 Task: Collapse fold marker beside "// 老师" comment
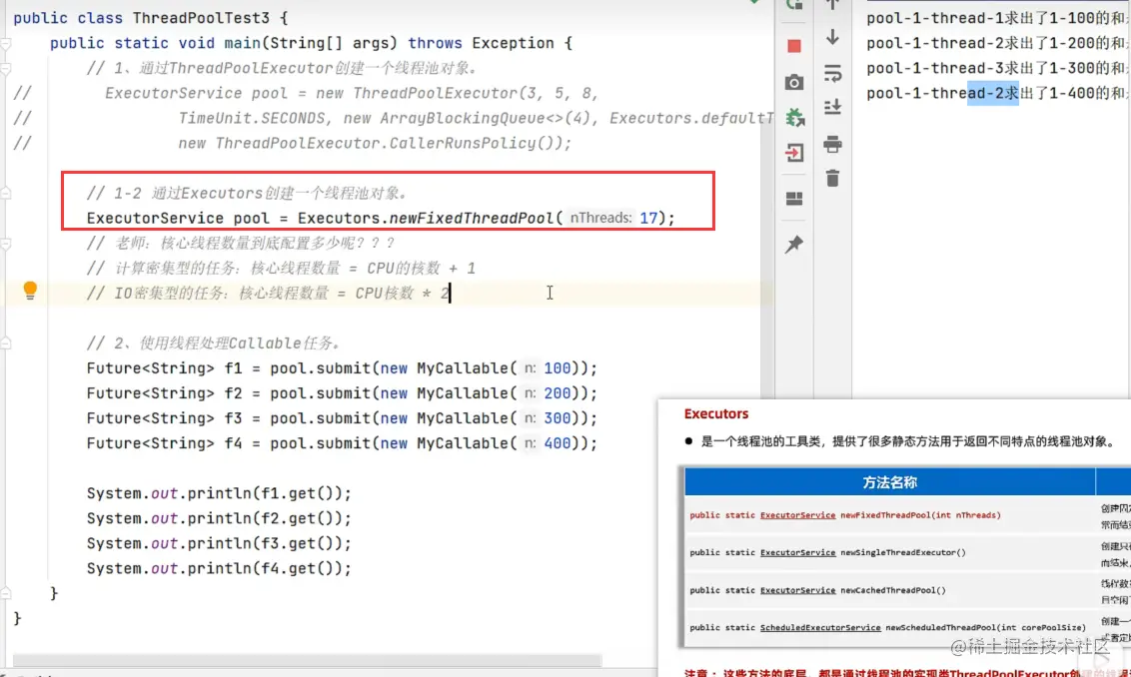[x=6, y=244]
